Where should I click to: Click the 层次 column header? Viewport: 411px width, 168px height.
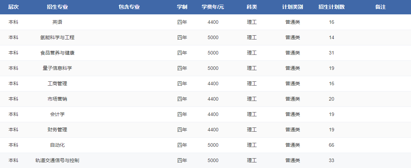coord(13,7)
